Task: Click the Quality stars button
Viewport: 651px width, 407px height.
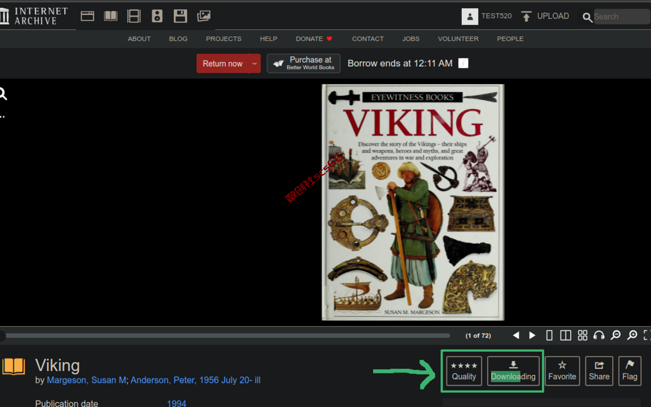Action: tap(464, 371)
